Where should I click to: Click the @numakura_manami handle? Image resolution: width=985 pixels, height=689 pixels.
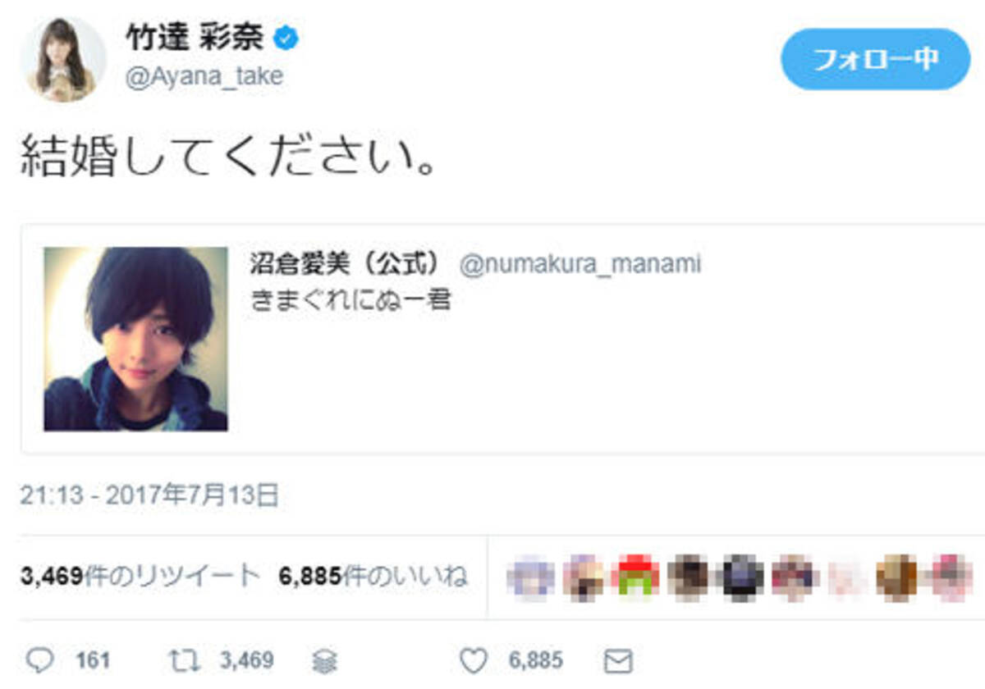click(x=580, y=265)
